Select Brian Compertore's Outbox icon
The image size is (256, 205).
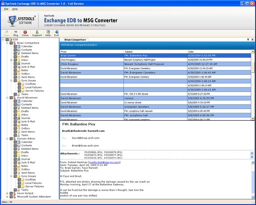point(19,74)
